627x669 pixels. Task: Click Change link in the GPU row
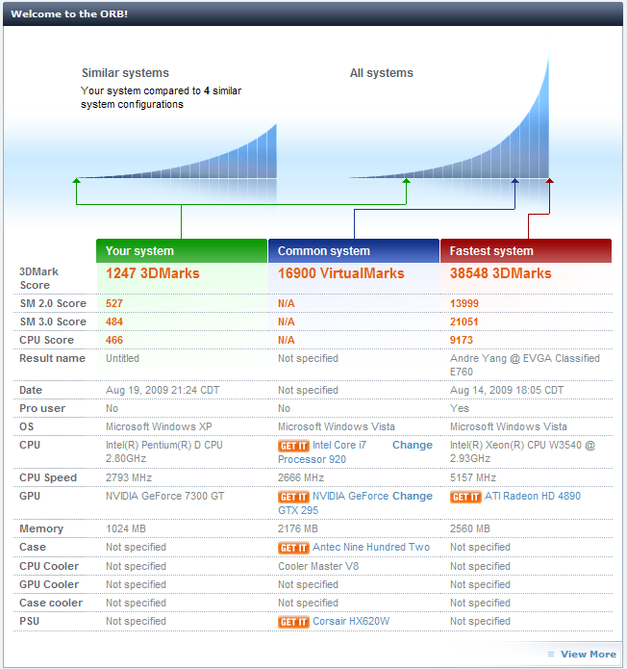coord(413,496)
